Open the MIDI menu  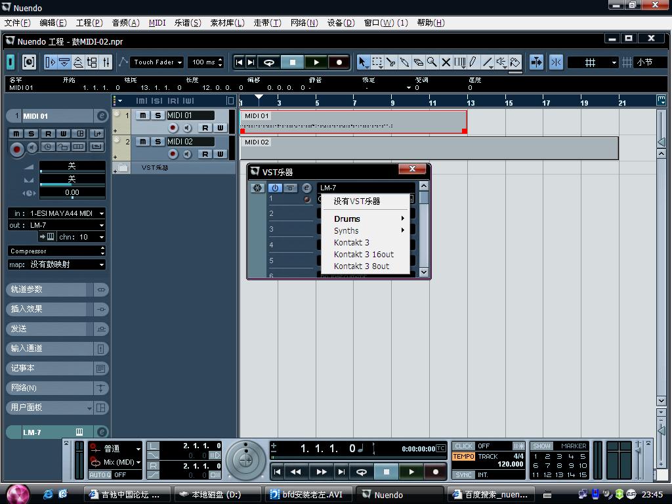[x=157, y=23]
